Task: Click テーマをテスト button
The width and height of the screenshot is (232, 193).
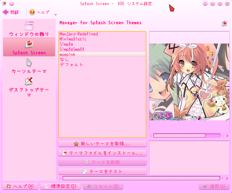Action: [102, 172]
